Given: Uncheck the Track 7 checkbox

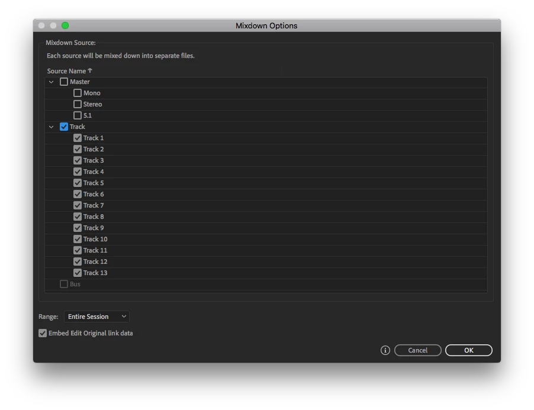Looking at the screenshot, I should tap(78, 205).
